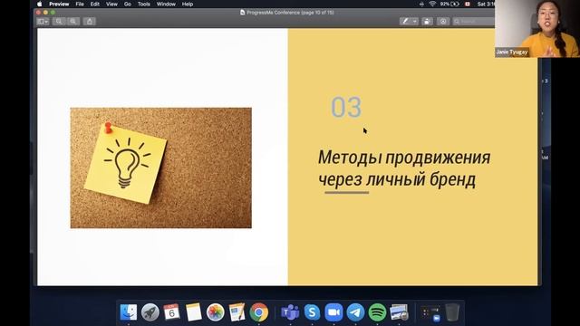580x326 pixels.
Task: Click the Rotate button in Preview toolbar
Action: point(427,22)
